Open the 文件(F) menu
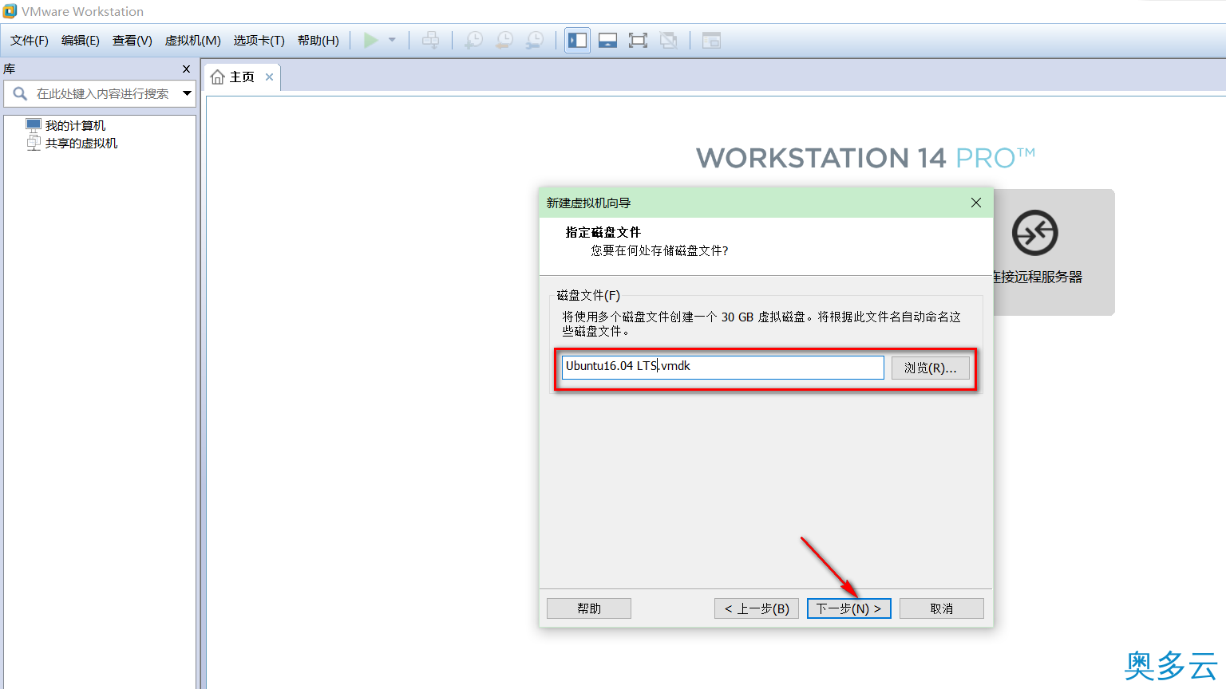The width and height of the screenshot is (1226, 689). point(30,41)
